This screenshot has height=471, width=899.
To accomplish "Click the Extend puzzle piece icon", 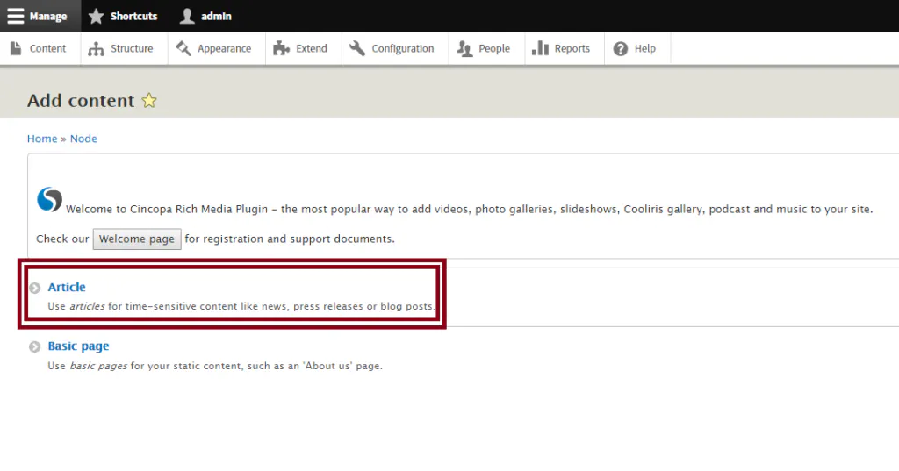I will tap(281, 49).
